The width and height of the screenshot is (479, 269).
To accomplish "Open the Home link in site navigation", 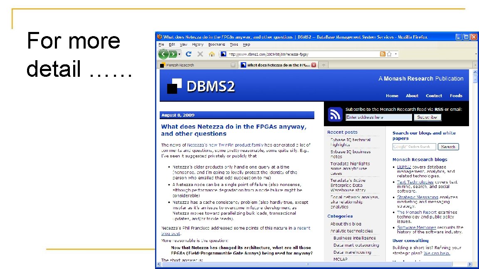I will click(x=392, y=96).
